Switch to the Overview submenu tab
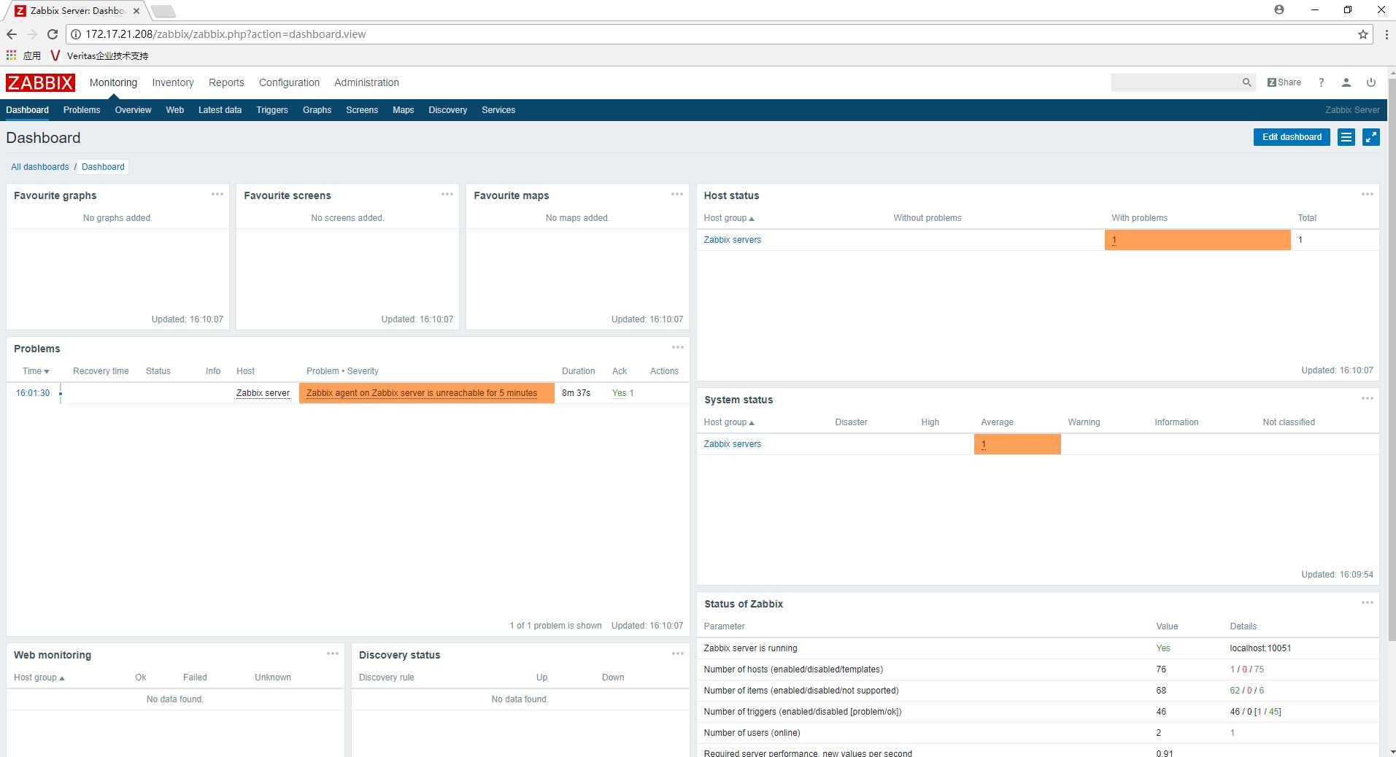Viewport: 1396px width, 757px height. [133, 110]
